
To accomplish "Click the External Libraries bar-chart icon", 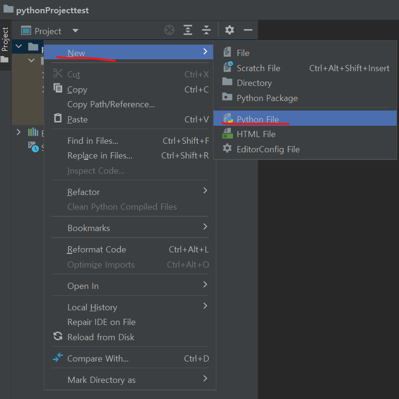I will [x=33, y=132].
